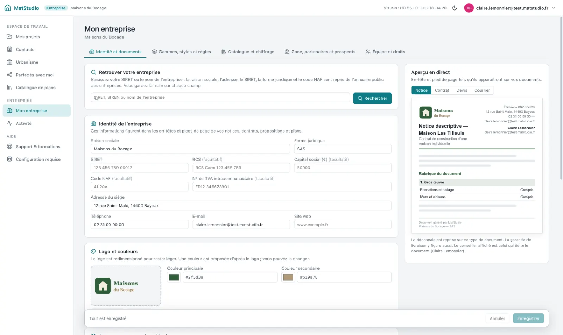Open the Couleur secondaire tan swatch
The height and width of the screenshot is (335, 563).
[288, 277]
